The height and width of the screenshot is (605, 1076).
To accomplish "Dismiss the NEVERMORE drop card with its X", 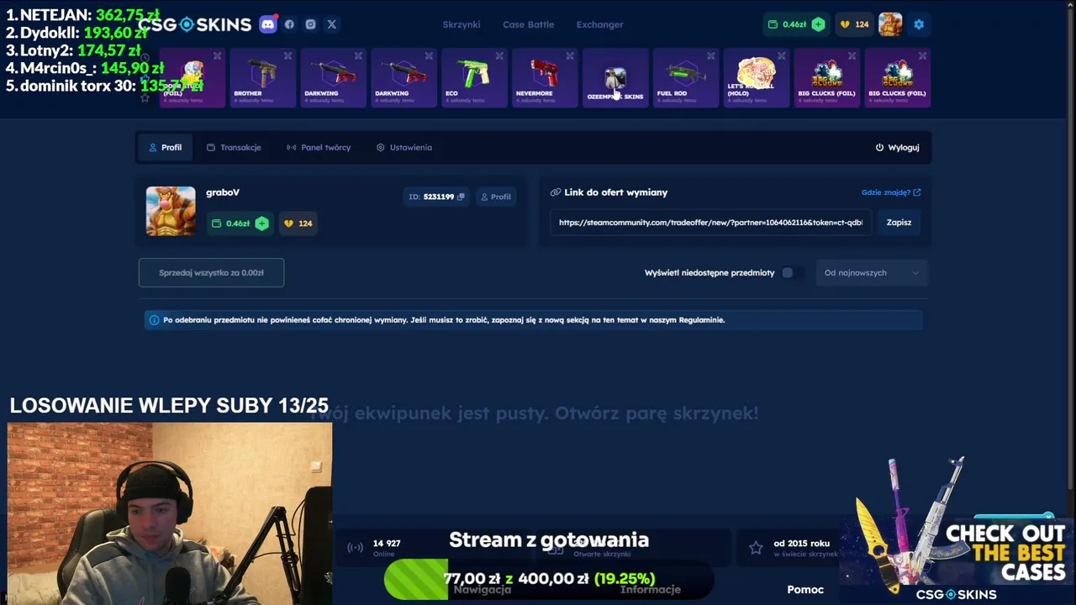I will tap(570, 56).
